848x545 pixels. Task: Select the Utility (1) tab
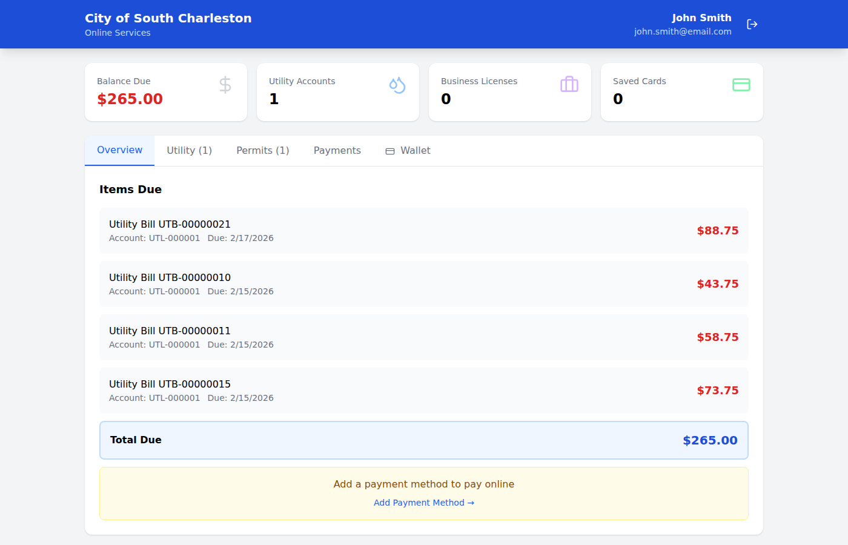tap(189, 150)
